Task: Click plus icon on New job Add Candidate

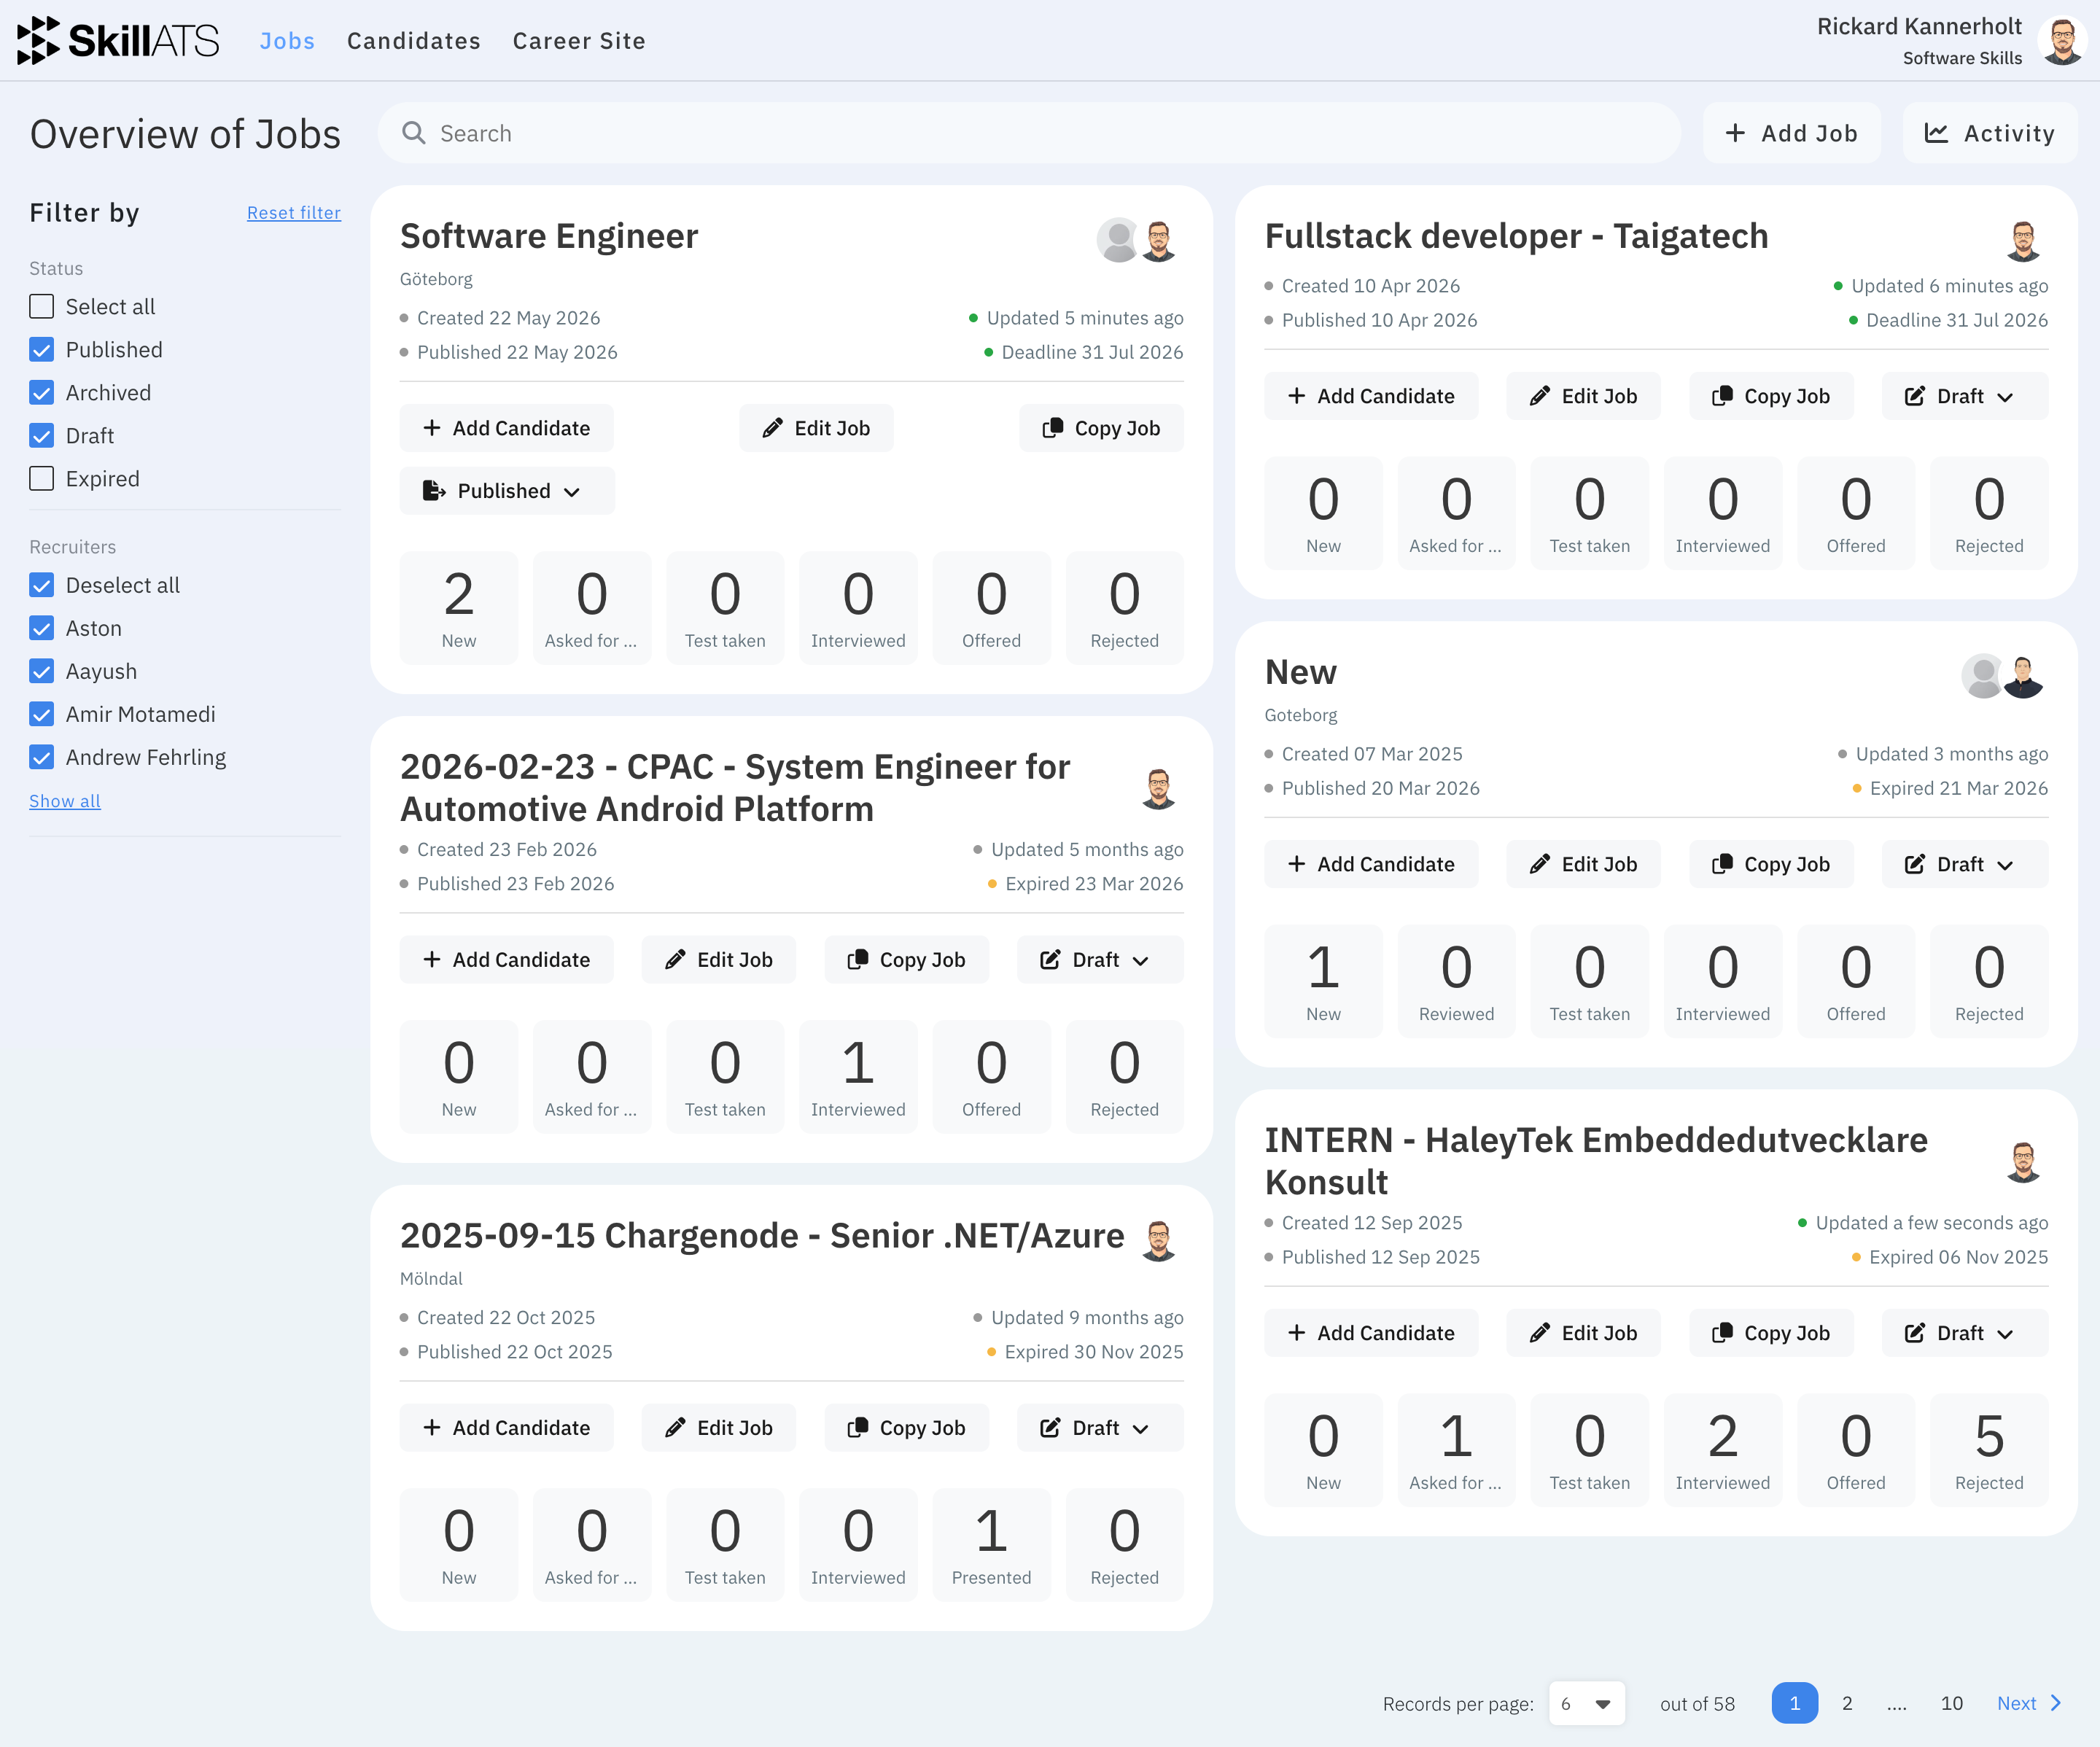Action: click(1297, 864)
